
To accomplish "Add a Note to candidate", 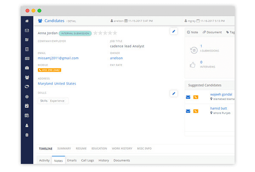I will coord(193,32).
